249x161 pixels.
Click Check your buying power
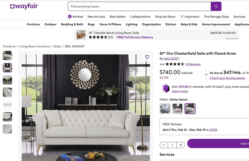(x=227, y=78)
